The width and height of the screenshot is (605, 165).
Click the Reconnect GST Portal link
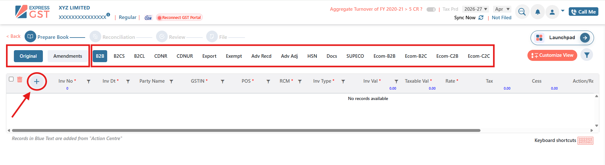click(179, 18)
